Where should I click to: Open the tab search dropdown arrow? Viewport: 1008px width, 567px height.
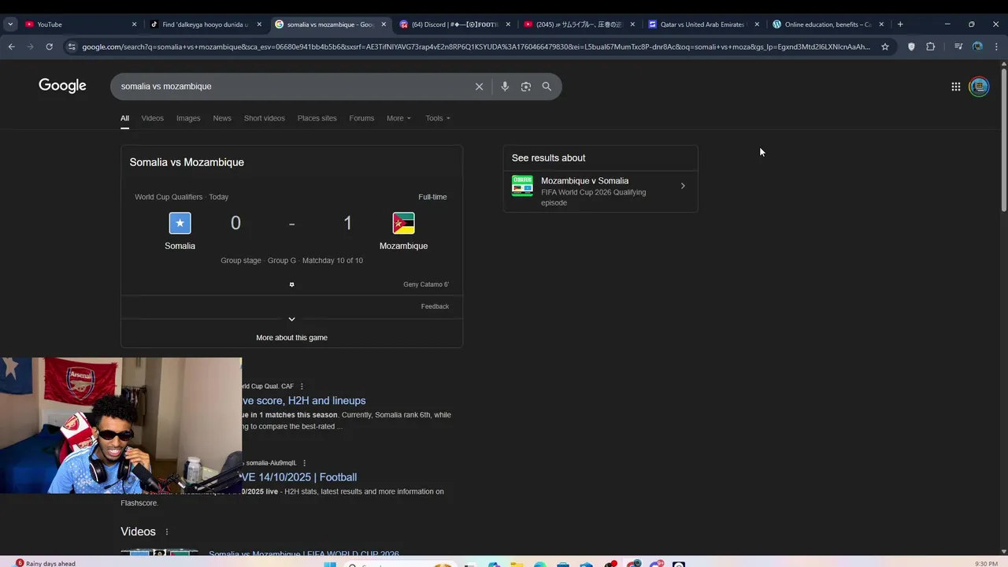[x=10, y=24]
